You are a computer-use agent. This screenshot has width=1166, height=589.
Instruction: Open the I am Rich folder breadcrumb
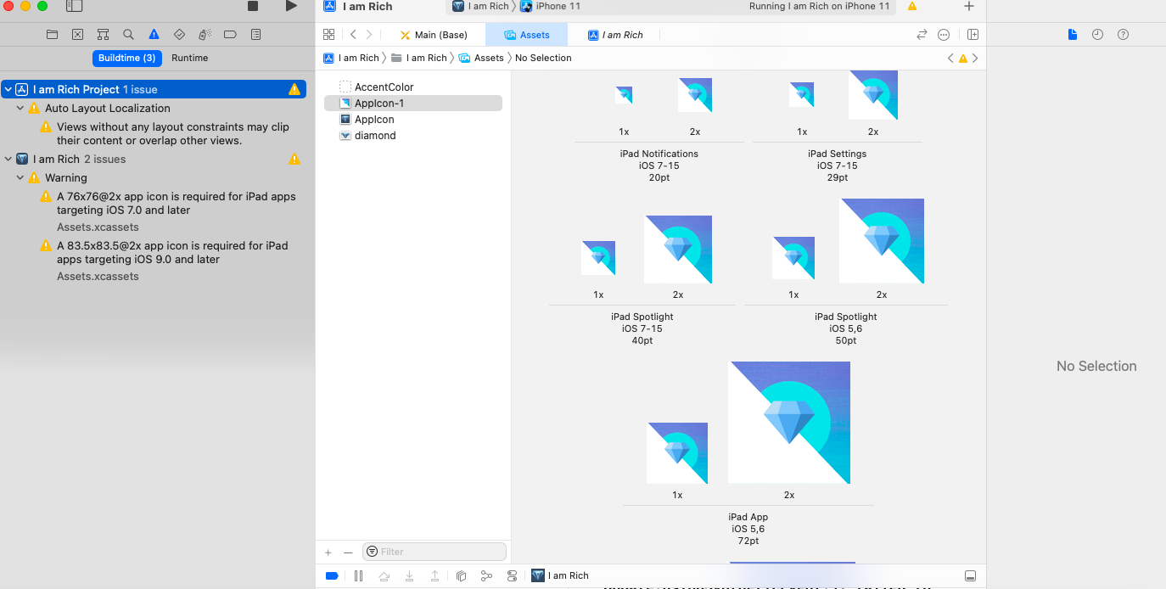click(418, 58)
